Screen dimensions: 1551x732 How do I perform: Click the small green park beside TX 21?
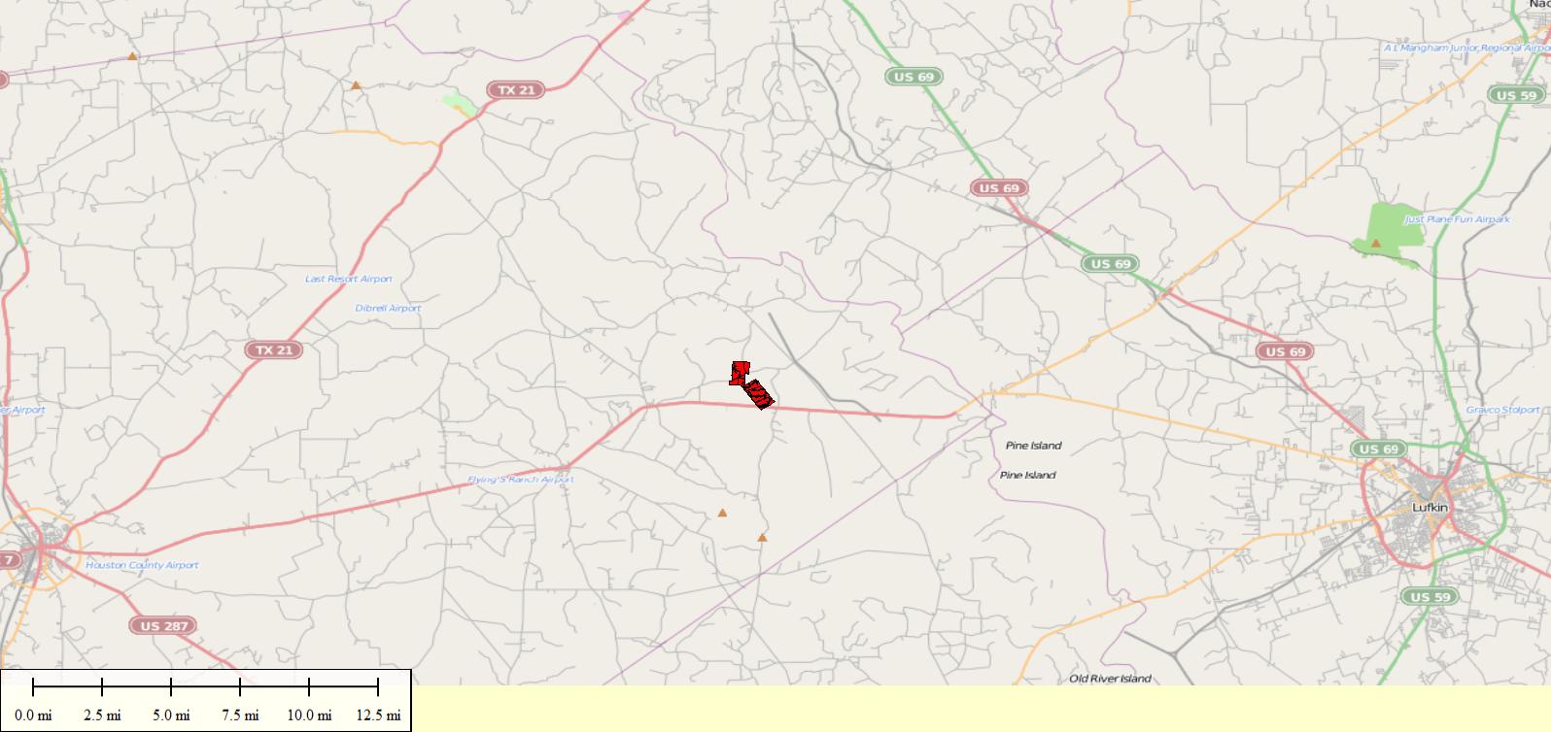point(459,103)
